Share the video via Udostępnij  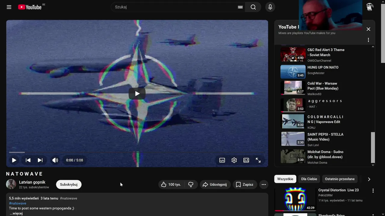click(x=215, y=184)
